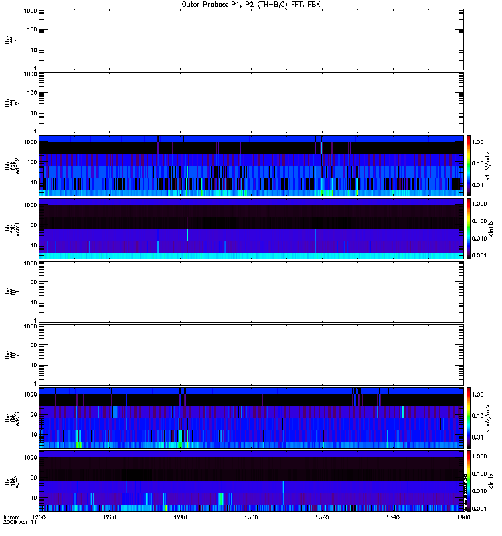Image resolution: width=502 pixels, height=536 pixels.
Task: Click the thc fbk edc12 color bar
Action: click(469, 417)
